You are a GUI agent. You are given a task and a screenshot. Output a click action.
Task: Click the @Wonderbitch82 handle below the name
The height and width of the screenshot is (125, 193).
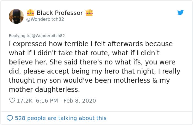45,19
